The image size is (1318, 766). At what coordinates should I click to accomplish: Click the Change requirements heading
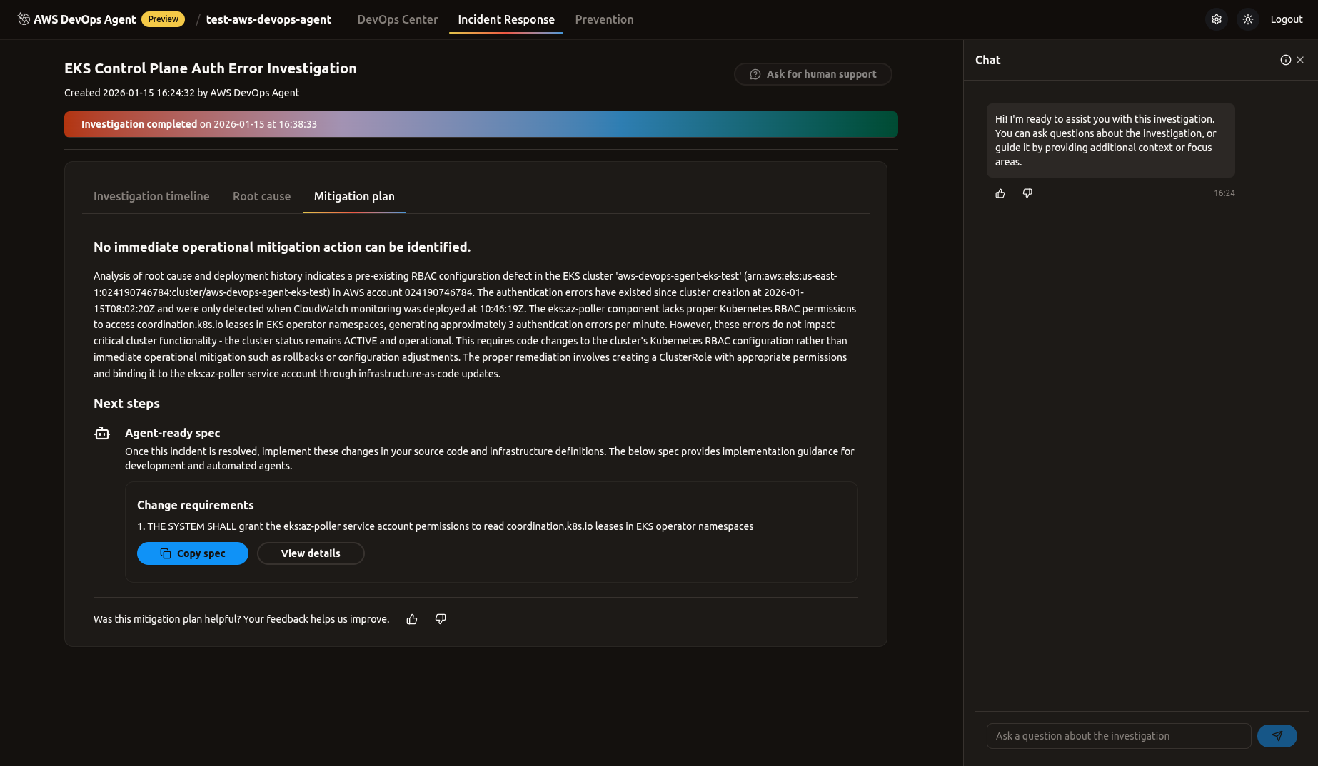[x=195, y=505]
